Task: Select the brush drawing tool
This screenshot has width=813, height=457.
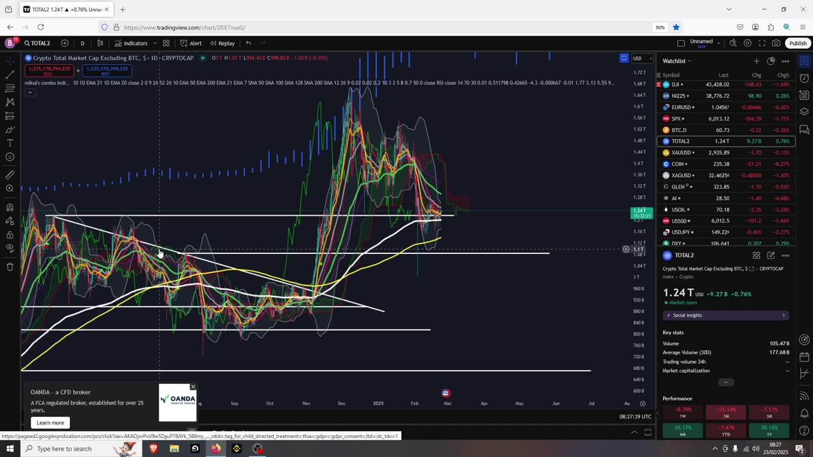Action: pyautogui.click(x=10, y=129)
